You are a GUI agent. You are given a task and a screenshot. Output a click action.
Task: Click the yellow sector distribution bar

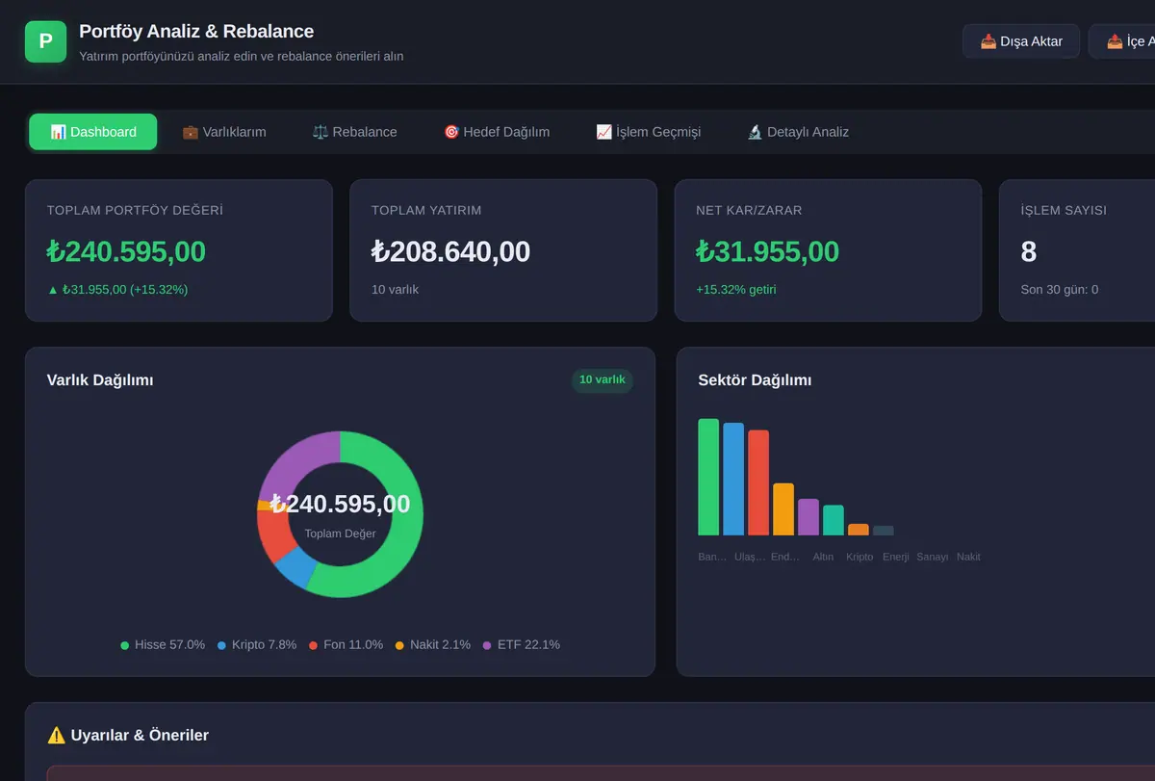pos(783,509)
